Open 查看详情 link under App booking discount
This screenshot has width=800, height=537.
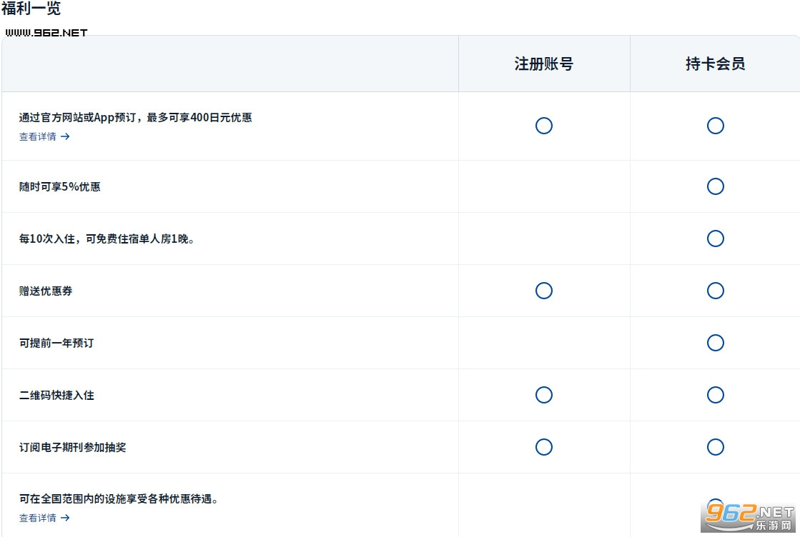[38, 136]
